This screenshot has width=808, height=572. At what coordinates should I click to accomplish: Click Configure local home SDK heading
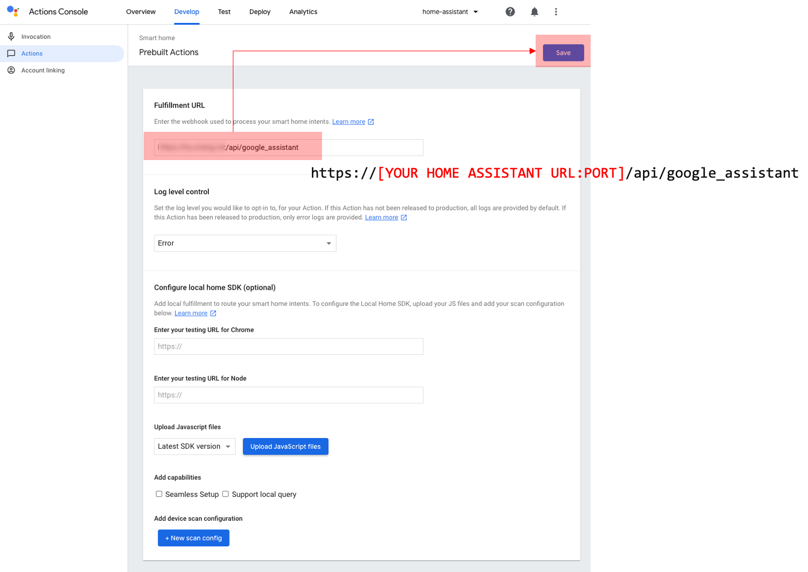[x=215, y=288]
